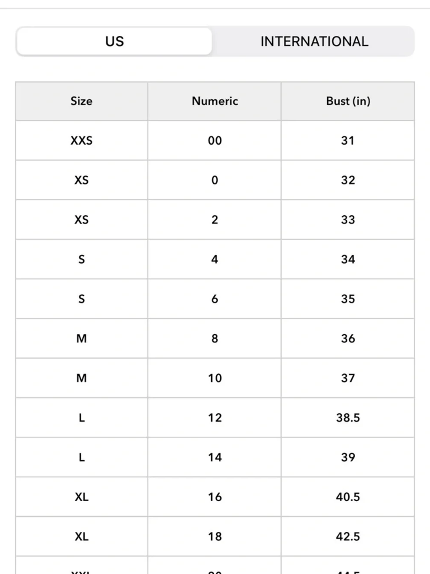Click the numeric 18 cell

coord(215,537)
